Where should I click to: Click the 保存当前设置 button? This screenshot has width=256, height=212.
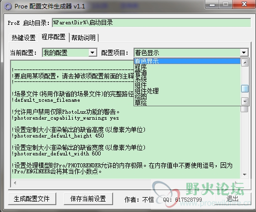(x=88, y=199)
